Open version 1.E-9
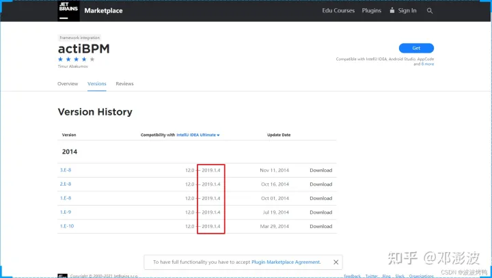This screenshot has width=492, height=278. pyautogui.click(x=66, y=212)
